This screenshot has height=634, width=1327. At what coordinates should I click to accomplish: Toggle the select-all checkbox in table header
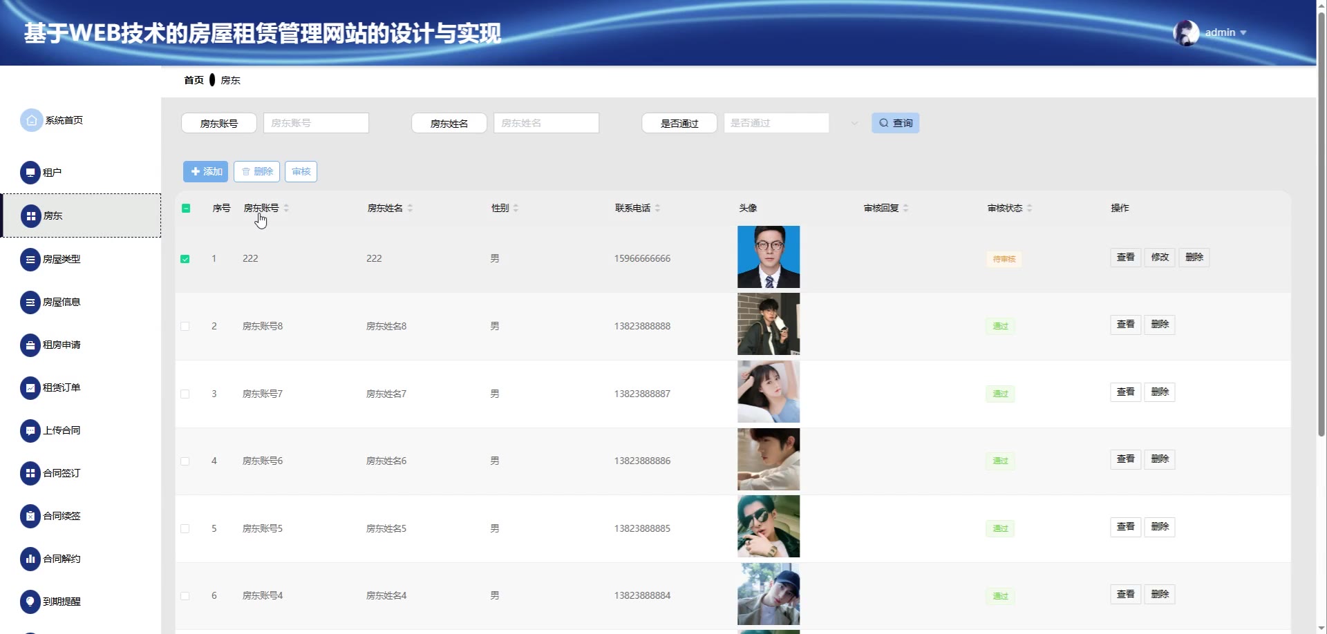pos(186,208)
